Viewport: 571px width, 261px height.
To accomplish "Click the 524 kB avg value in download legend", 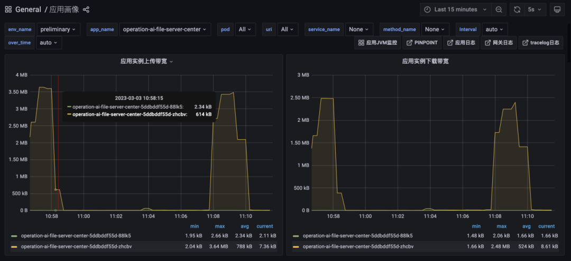I will 526,246.
